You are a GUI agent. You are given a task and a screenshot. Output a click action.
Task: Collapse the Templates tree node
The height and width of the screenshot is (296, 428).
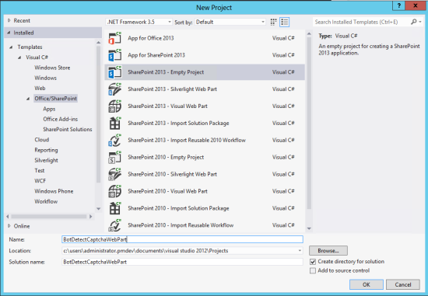pos(11,47)
